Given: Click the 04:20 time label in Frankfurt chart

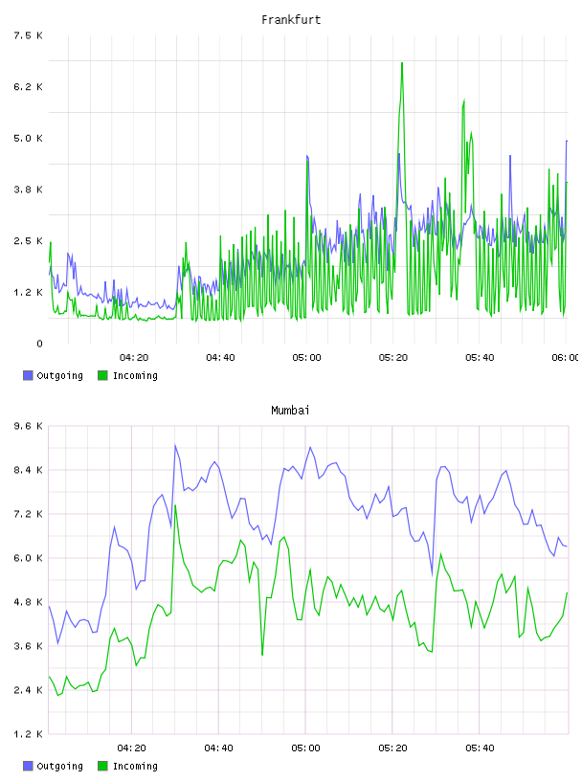Looking at the screenshot, I should click(x=134, y=358).
